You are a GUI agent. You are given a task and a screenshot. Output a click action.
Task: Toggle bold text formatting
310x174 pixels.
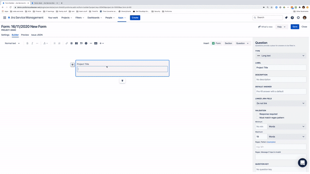[x=27, y=43]
